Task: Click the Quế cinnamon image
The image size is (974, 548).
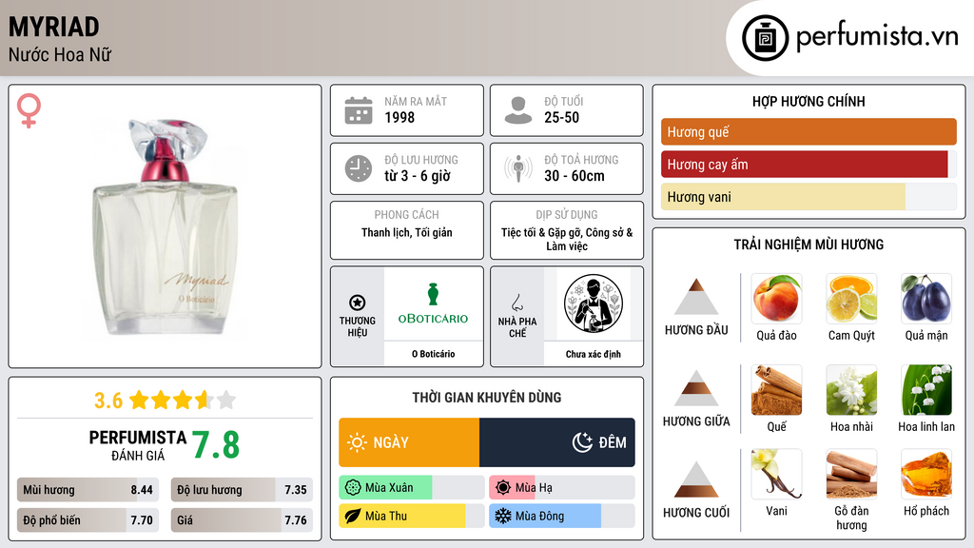Action: [x=776, y=390]
